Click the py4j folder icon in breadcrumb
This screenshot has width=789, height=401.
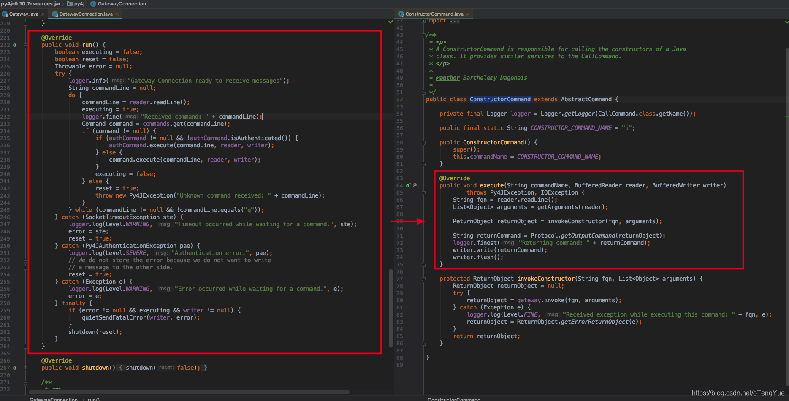tap(70, 4)
